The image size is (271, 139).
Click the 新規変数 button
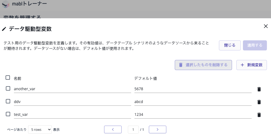(251, 65)
